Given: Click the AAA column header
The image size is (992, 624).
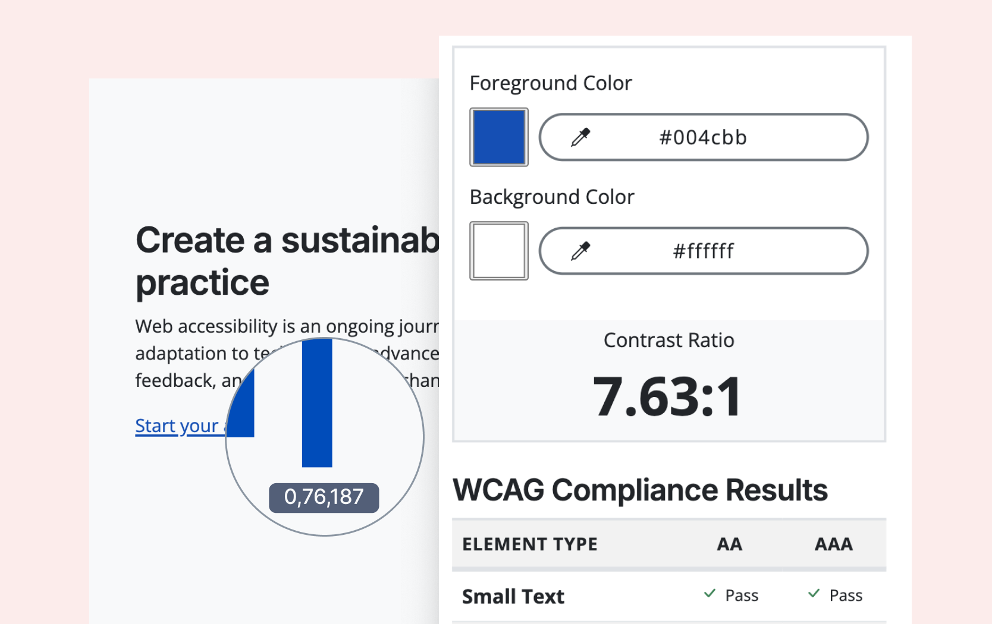Looking at the screenshot, I should (x=834, y=544).
